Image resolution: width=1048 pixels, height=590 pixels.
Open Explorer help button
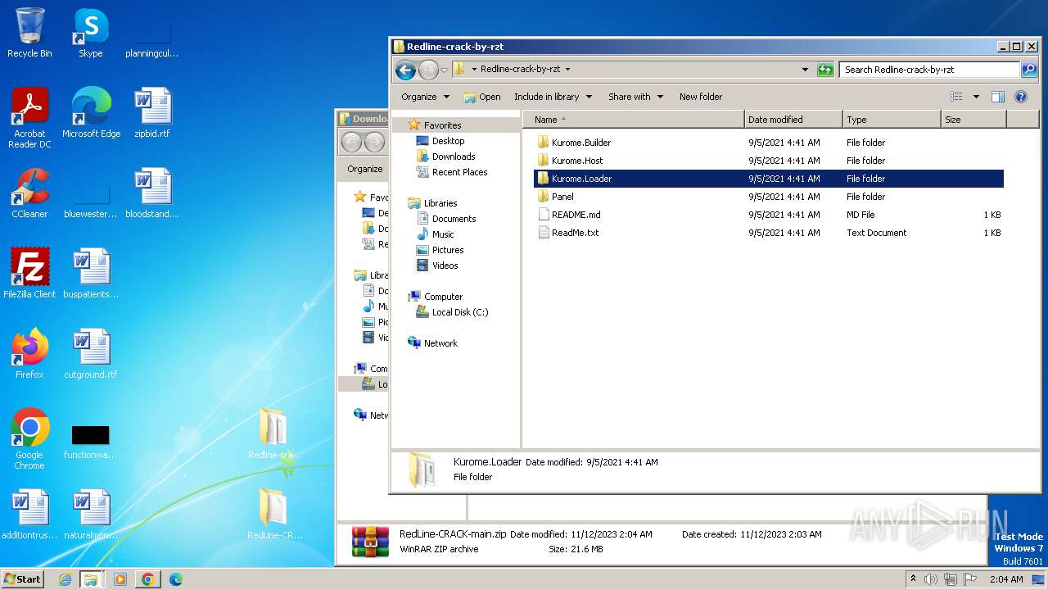[1021, 97]
